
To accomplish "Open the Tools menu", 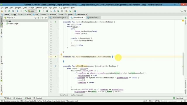I will [55, 8].
